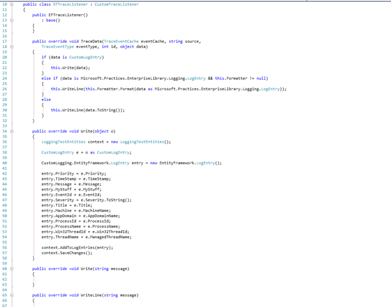Click the TraceEventType type on line 18
Viewport: 391px width, 307px height.
pos(57,47)
